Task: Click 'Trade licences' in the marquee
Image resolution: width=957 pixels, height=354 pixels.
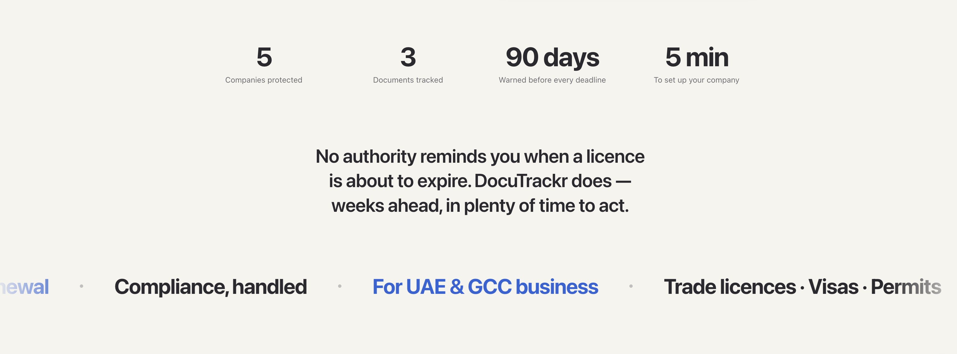Action: click(730, 287)
